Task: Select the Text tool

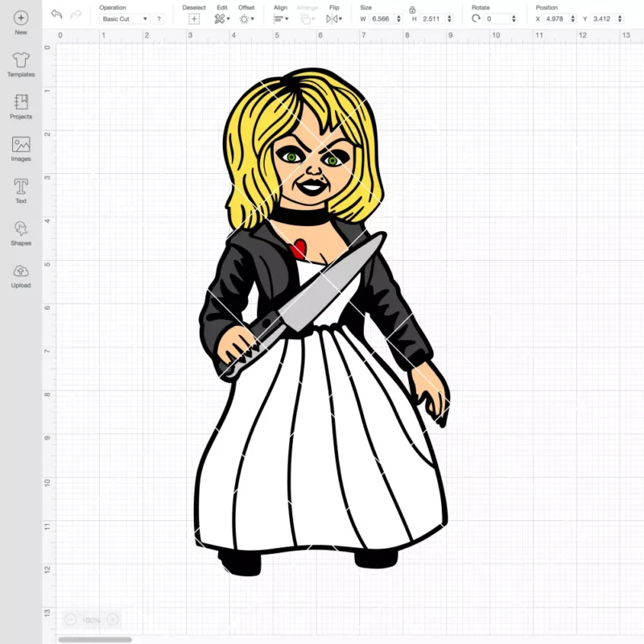Action: click(x=21, y=191)
